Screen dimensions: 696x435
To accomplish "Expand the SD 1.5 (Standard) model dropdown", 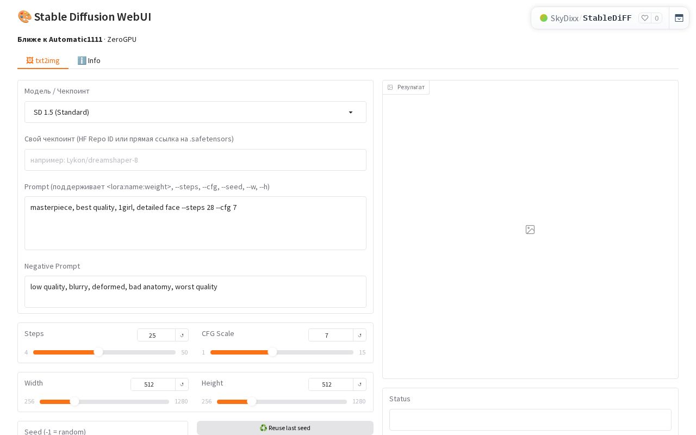I will pyautogui.click(x=195, y=112).
